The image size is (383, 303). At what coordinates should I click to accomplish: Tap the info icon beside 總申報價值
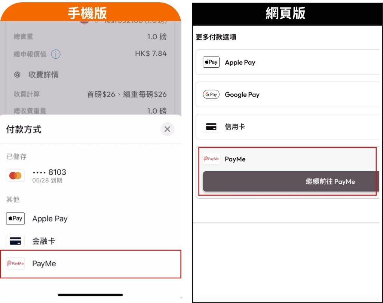56,54
